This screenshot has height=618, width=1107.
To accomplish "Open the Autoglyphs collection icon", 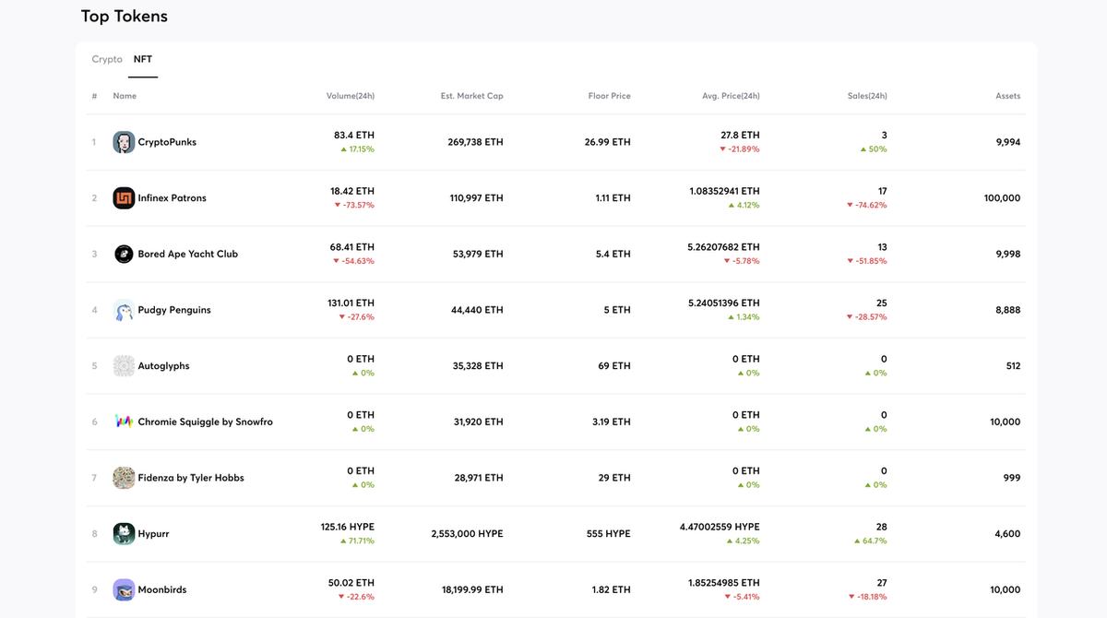I will click(x=124, y=366).
